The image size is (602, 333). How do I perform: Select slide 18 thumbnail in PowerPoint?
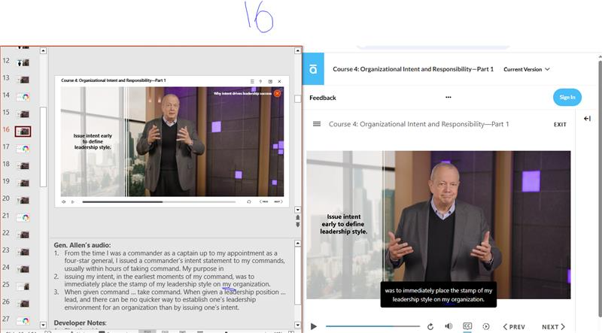[x=23, y=165]
